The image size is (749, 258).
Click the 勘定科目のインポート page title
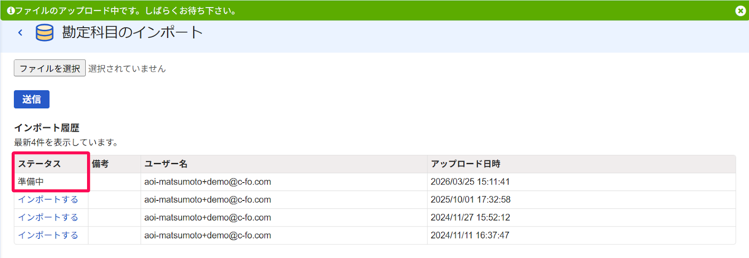click(132, 32)
